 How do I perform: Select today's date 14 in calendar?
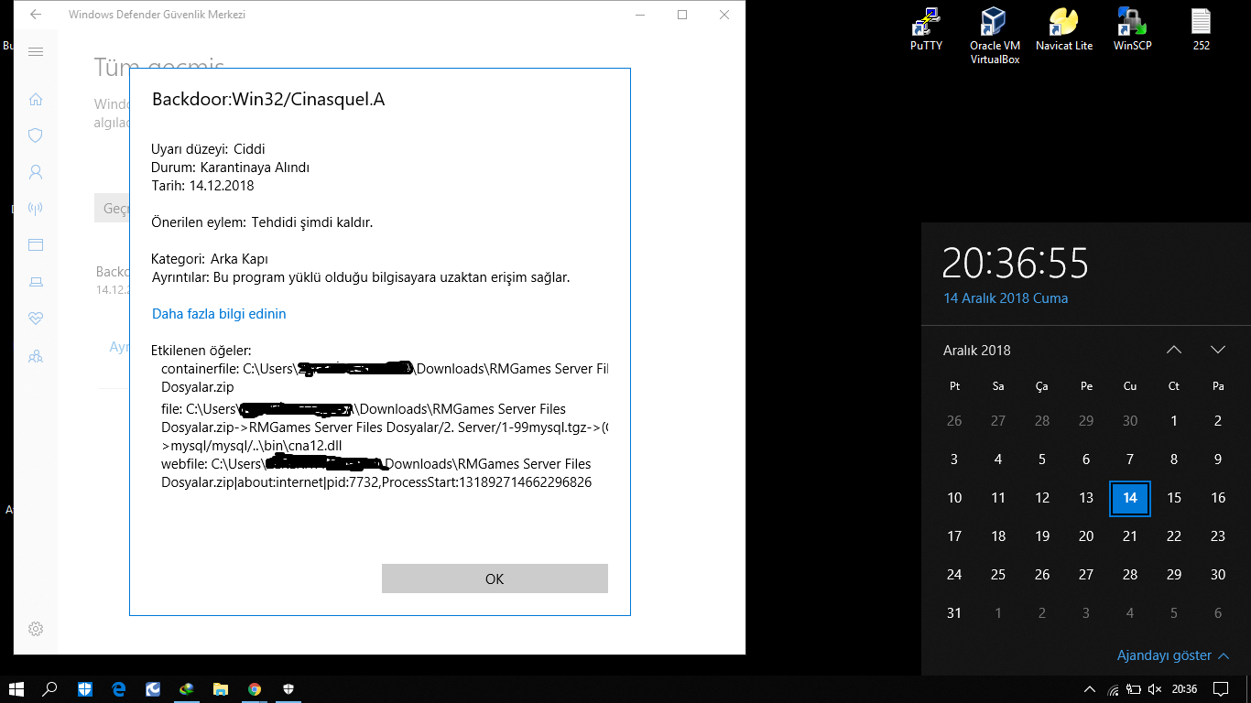[x=1130, y=498]
